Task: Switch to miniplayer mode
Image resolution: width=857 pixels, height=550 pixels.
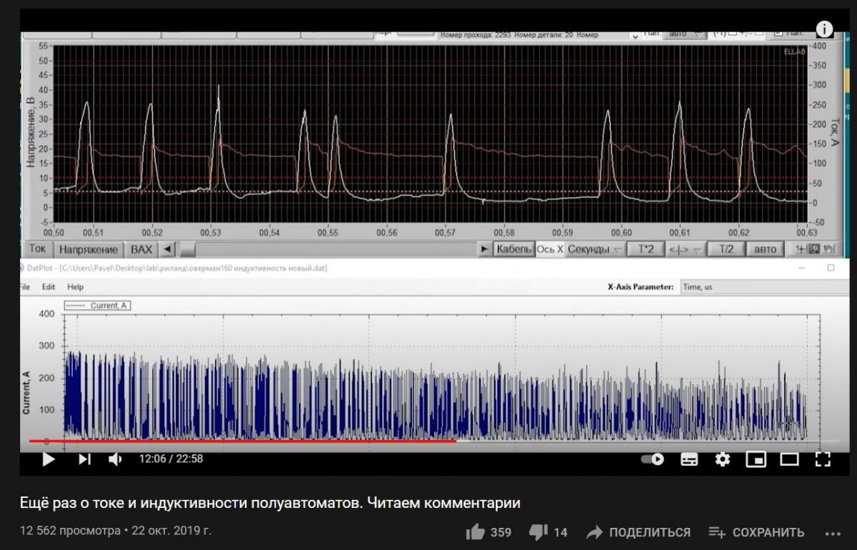Action: (756, 459)
